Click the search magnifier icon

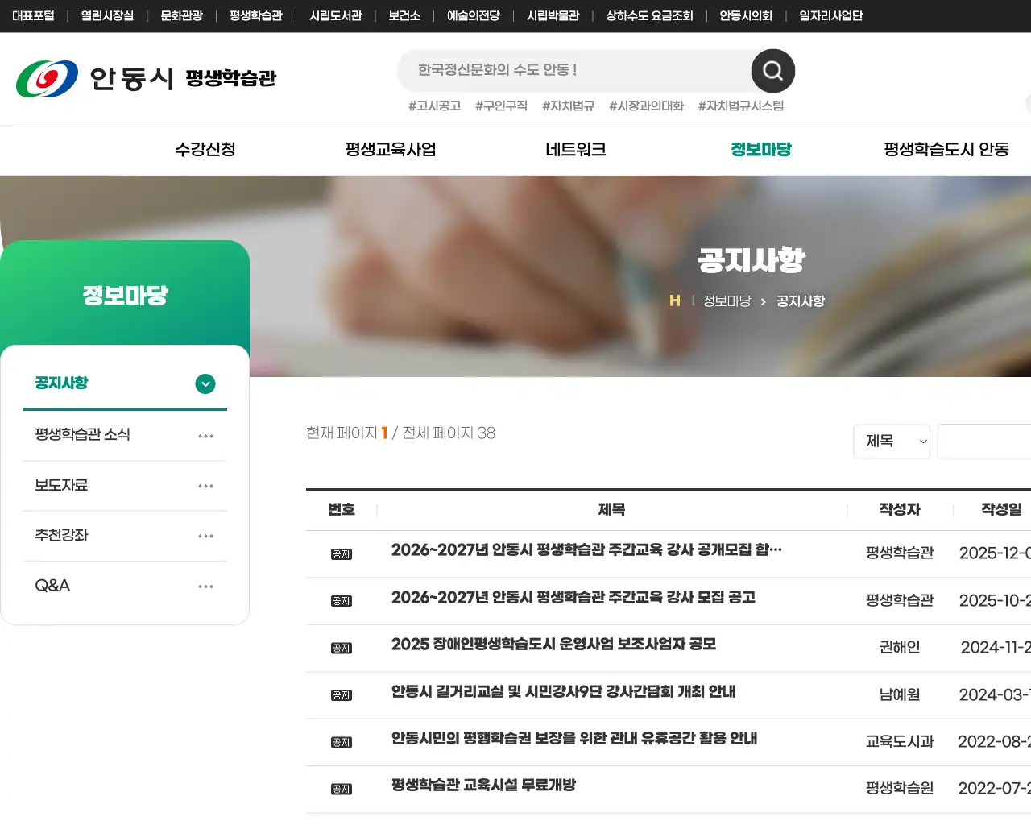coord(772,71)
